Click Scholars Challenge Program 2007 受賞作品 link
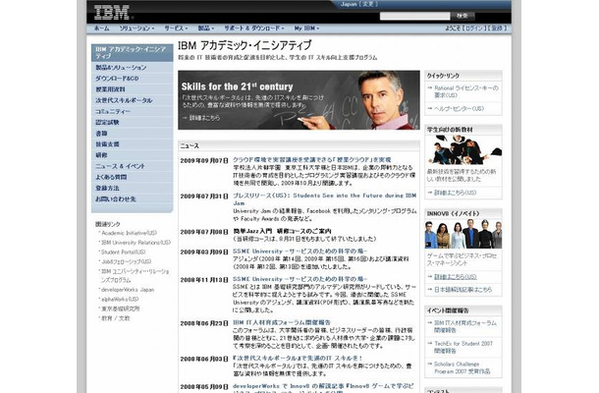Image resolution: width=599 pixels, height=393 pixels. pyautogui.click(x=463, y=367)
